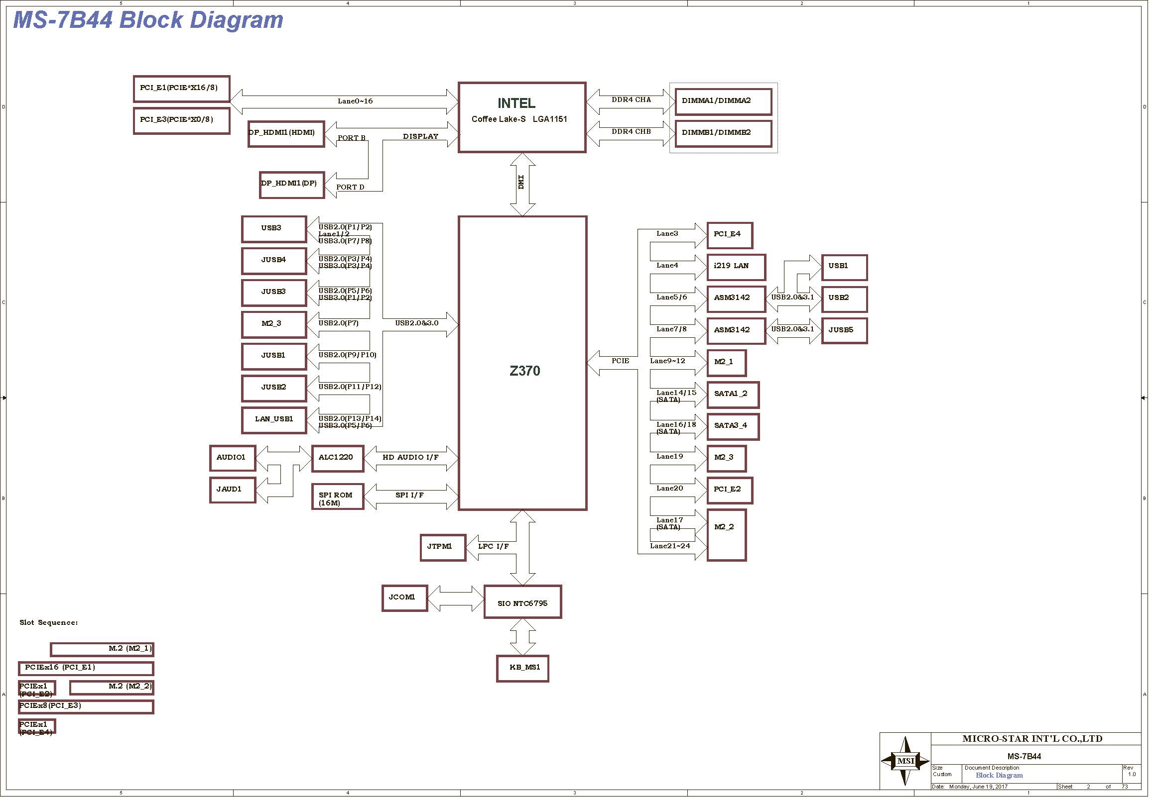Select the JUSB2 block
The image size is (1154, 797).
point(275,390)
